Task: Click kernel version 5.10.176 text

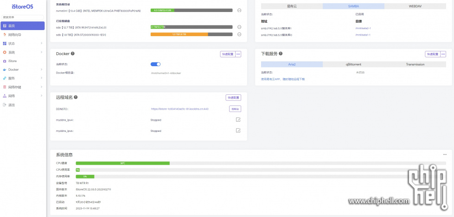Action: click(80, 196)
